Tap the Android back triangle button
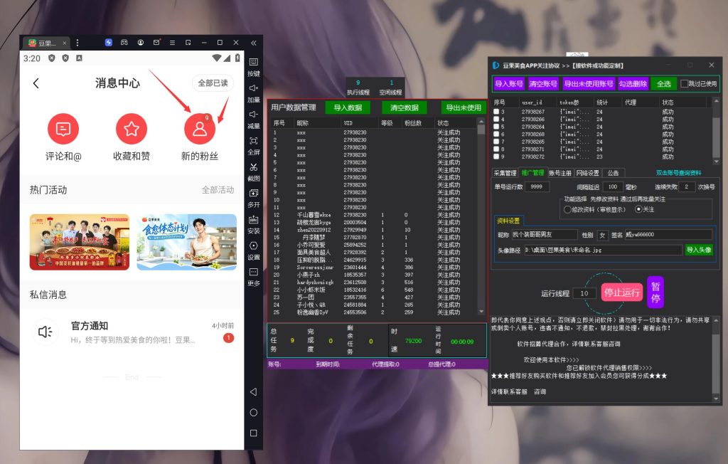Screen dimensions: 728x464 pyautogui.click(x=254, y=392)
